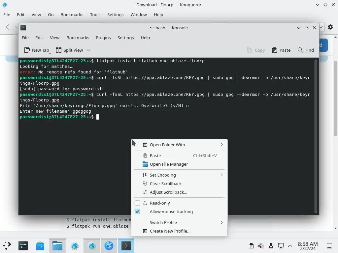The width and height of the screenshot is (338, 253).
Task: Expand the Switch Profile submenu
Action: tap(179, 222)
